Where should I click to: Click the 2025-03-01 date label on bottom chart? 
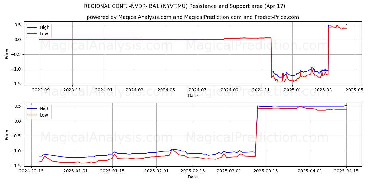click(x=229, y=171)
